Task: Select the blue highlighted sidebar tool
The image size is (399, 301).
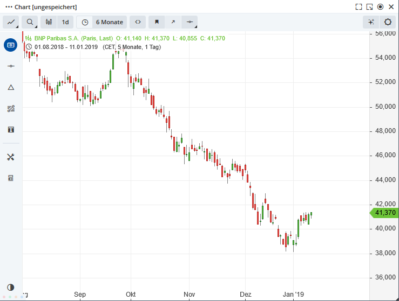Action: click(x=10, y=45)
